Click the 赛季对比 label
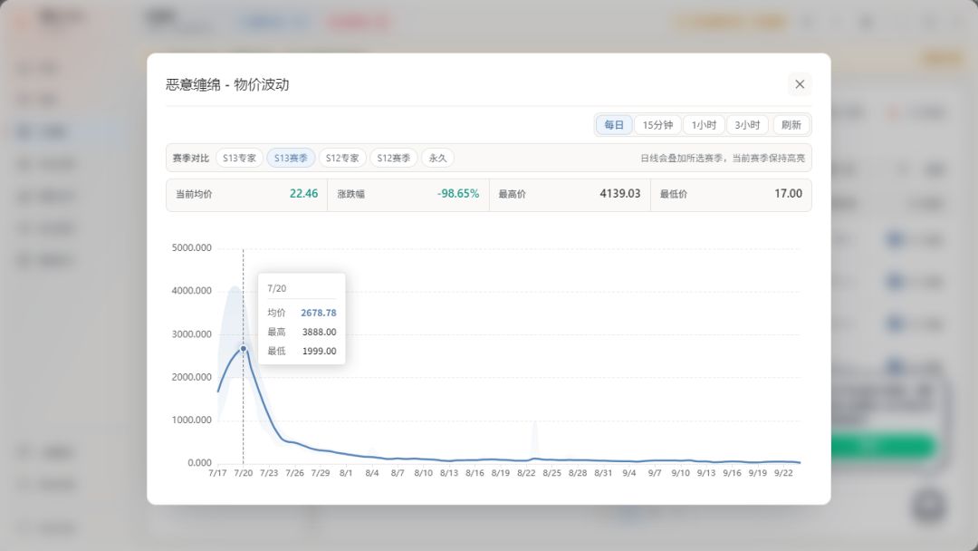The height and width of the screenshot is (551, 978). 191,158
